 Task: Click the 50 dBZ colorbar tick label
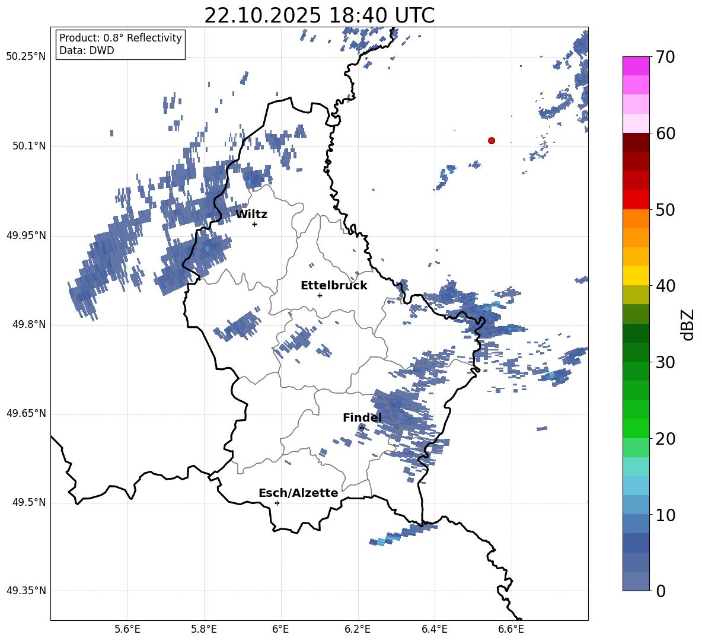tap(665, 210)
